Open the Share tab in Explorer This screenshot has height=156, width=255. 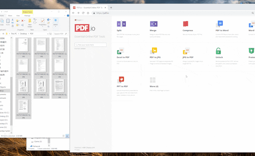pyautogui.click(x=10, y=16)
